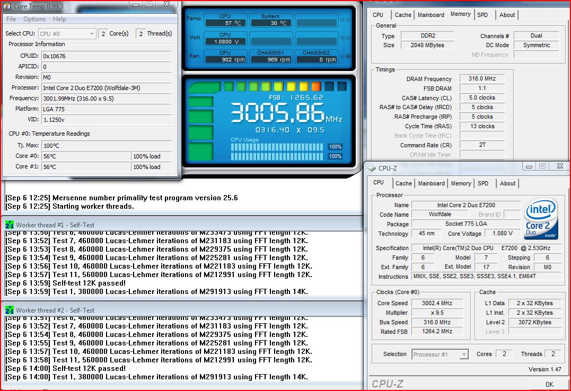Click the right arrow on the Temp. row
The image size is (571, 391).
click(348, 20)
